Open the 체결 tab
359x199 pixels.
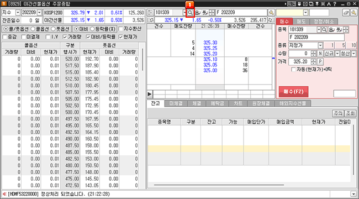tap(197, 103)
